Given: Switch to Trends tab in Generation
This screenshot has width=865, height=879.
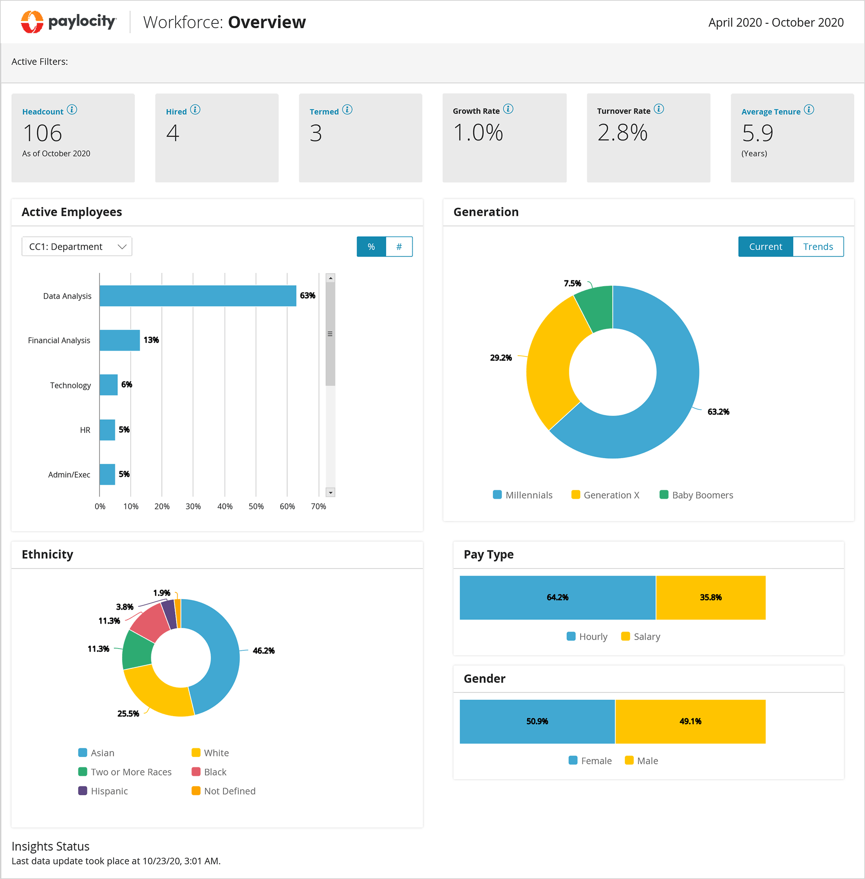Looking at the screenshot, I should click(x=817, y=246).
